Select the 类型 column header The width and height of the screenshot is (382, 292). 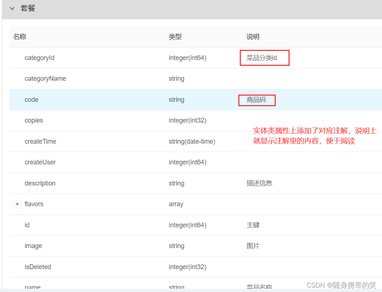(x=175, y=37)
